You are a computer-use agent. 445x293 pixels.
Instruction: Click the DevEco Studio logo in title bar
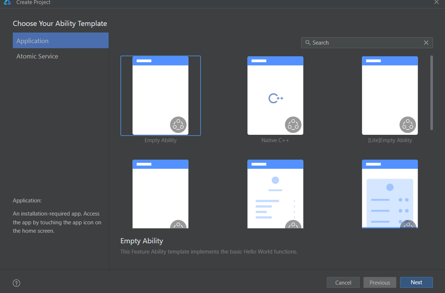click(7, 2)
